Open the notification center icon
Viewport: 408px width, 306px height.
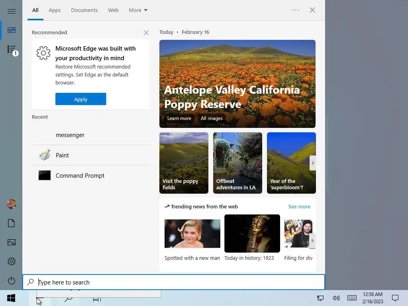[x=395, y=298]
